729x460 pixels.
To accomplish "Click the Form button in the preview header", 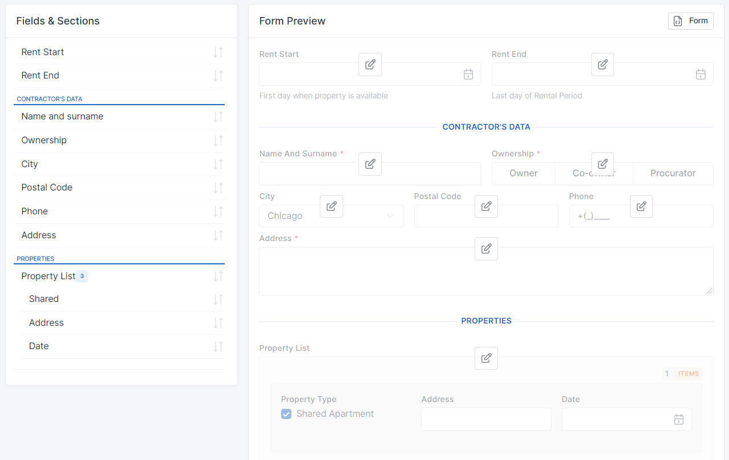I will point(690,21).
